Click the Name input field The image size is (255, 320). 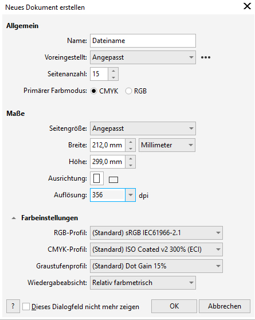(143, 41)
